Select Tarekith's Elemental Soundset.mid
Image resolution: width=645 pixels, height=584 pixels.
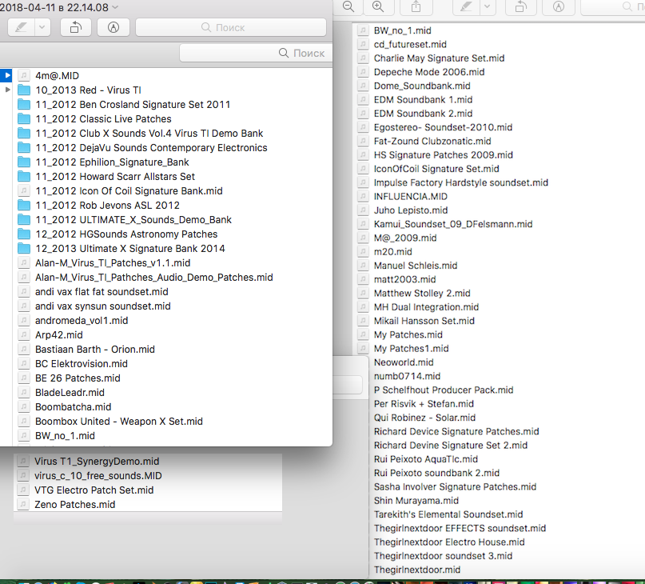[448, 514]
